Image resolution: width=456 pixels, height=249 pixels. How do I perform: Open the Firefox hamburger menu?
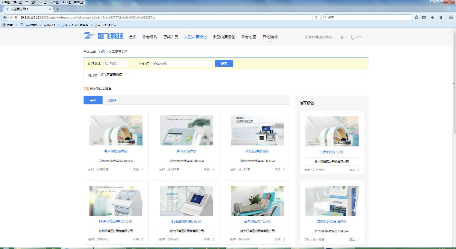[x=451, y=17]
